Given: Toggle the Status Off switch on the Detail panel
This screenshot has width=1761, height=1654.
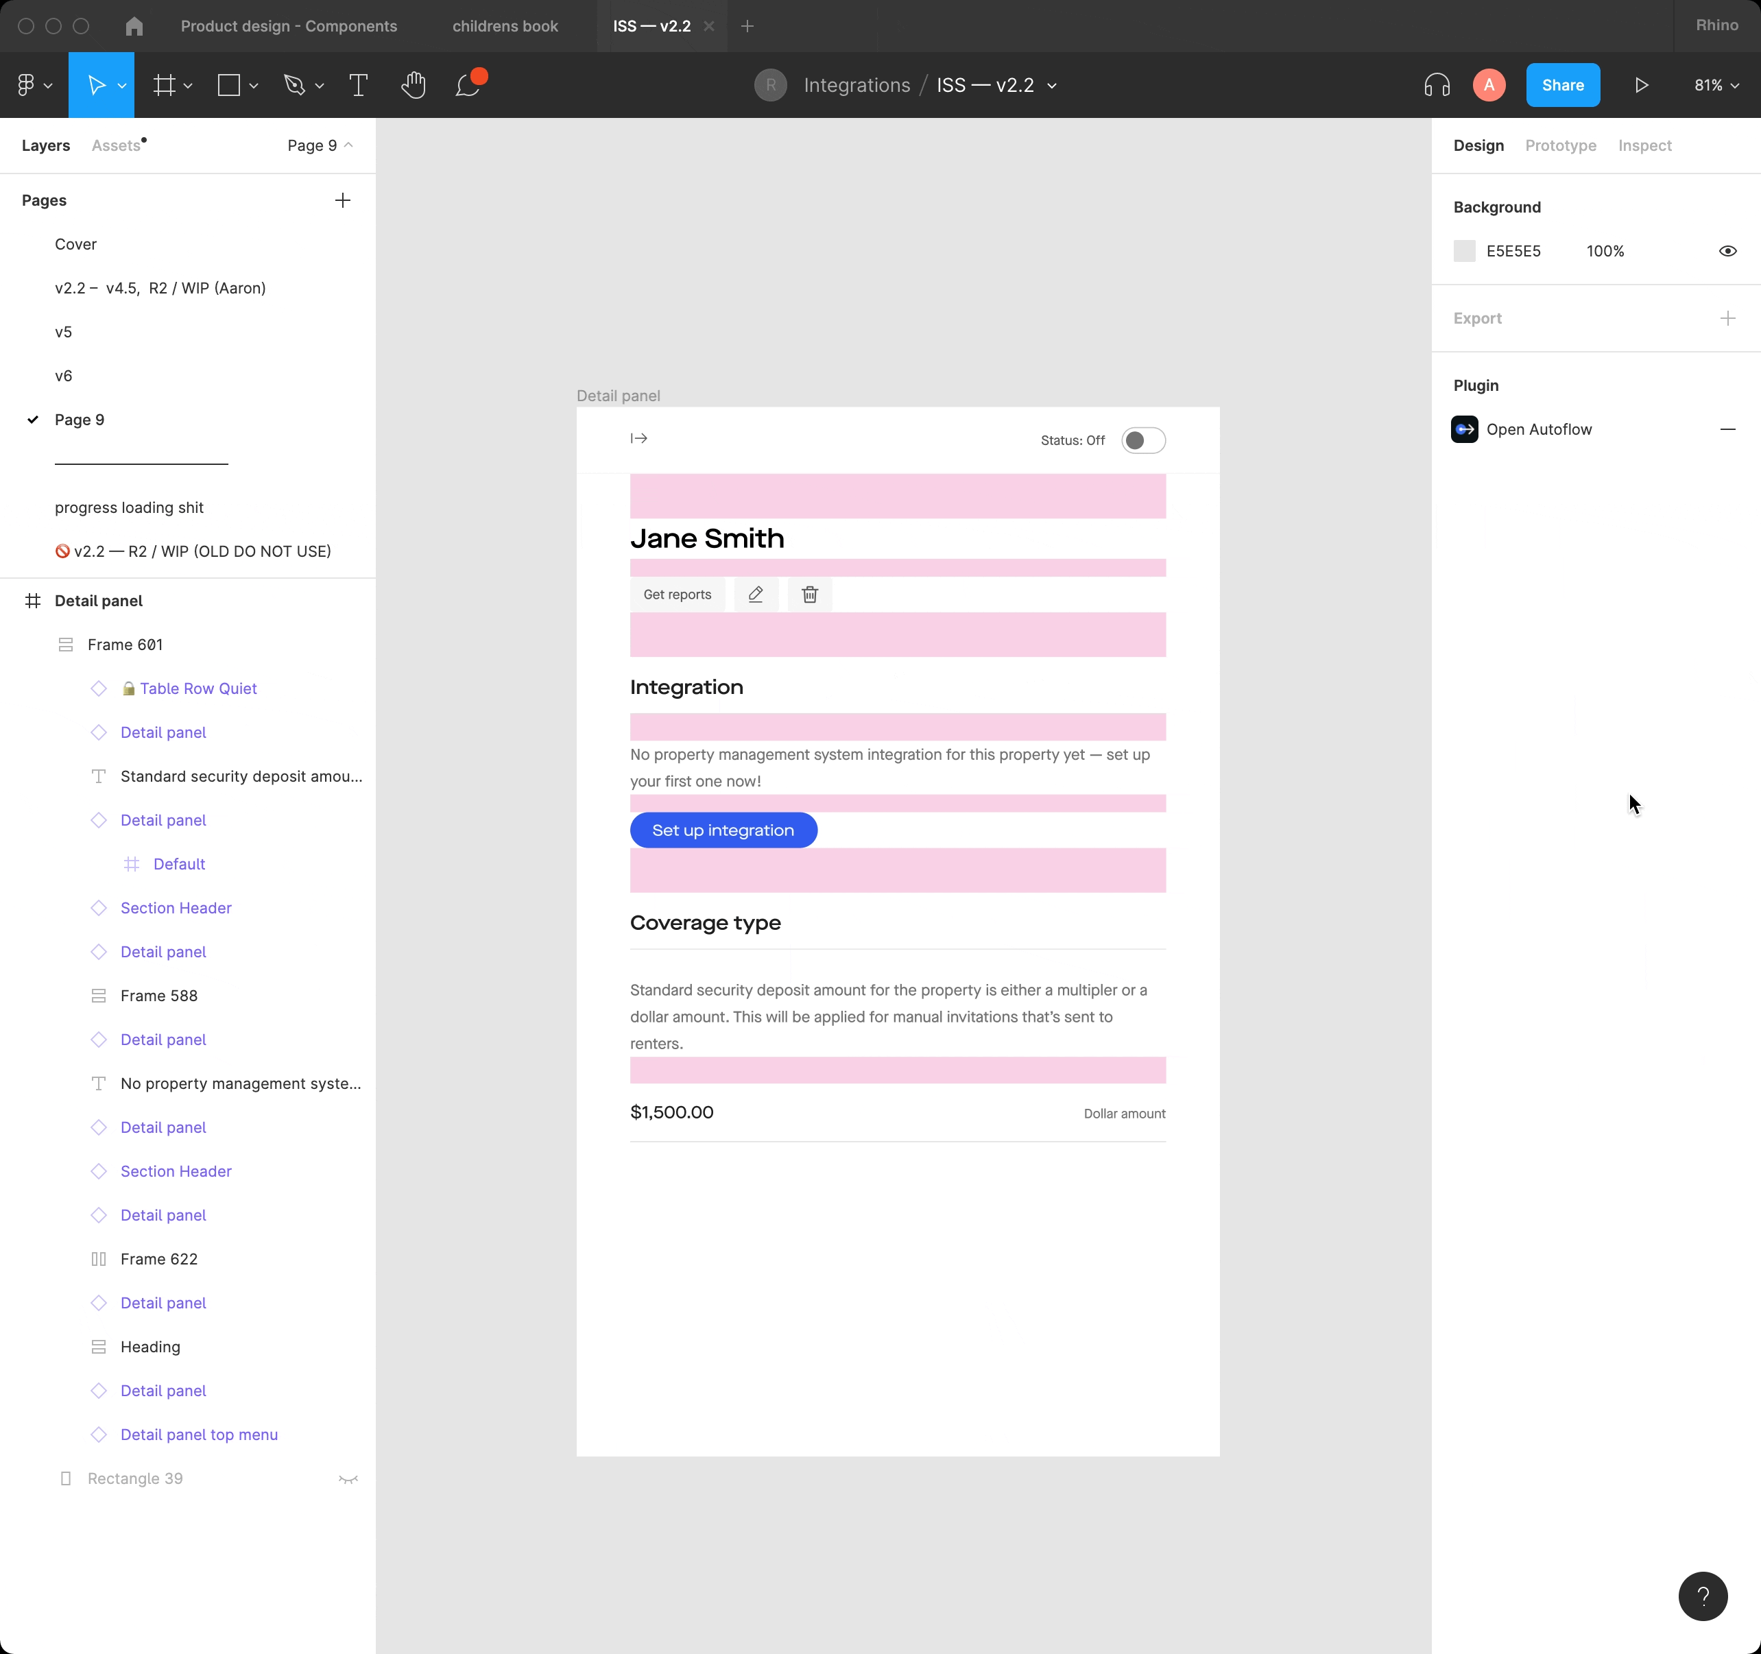Looking at the screenshot, I should click(1142, 440).
